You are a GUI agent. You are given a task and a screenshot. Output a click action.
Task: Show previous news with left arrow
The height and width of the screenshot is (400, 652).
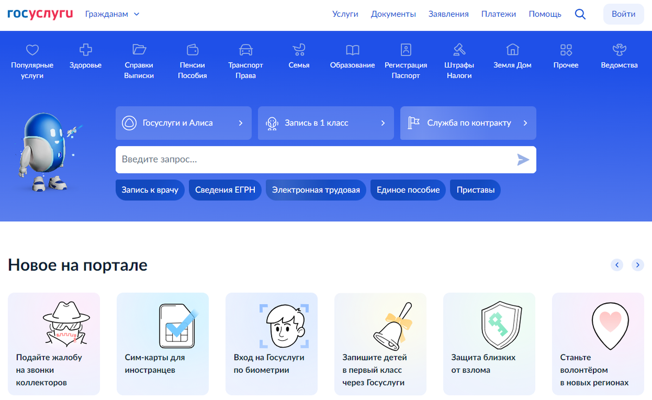tap(617, 265)
